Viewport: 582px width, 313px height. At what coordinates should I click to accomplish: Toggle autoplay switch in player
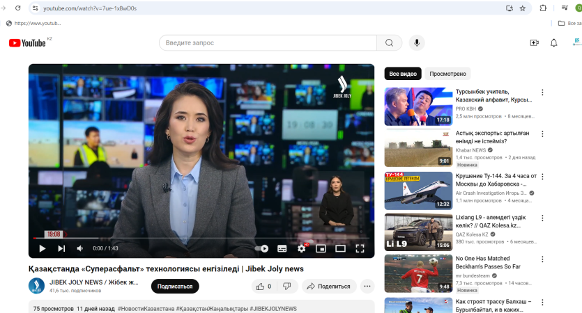[x=261, y=248]
